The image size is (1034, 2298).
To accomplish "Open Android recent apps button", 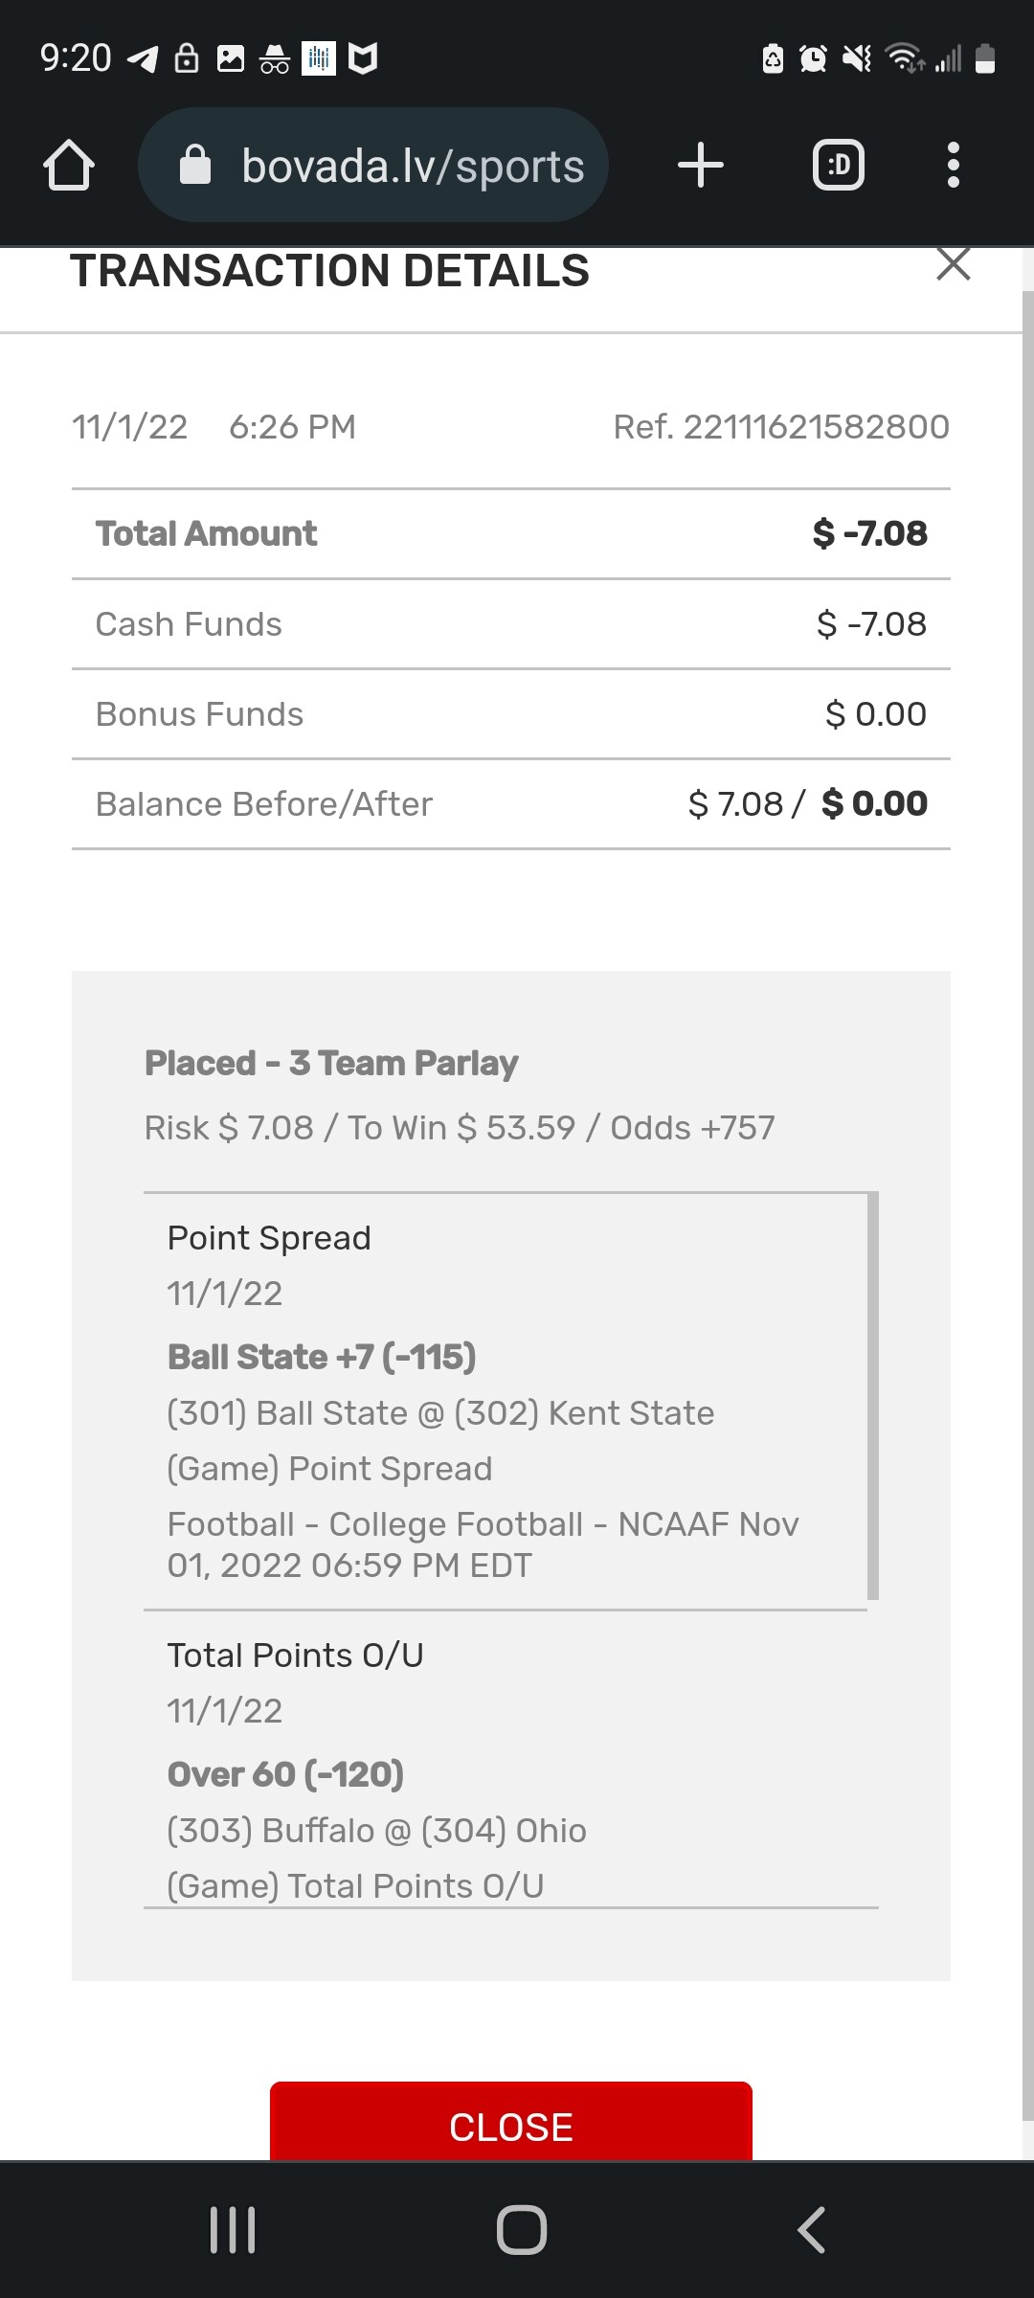I will pyautogui.click(x=233, y=2229).
